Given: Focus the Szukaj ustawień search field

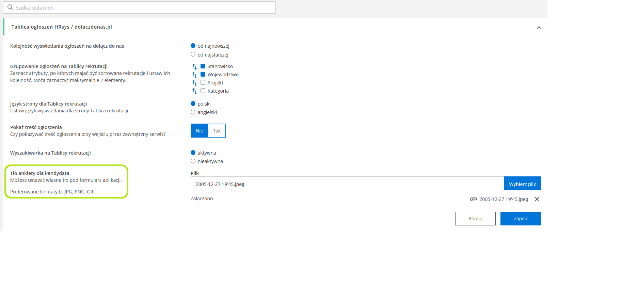Looking at the screenshot, I should click(x=139, y=7).
